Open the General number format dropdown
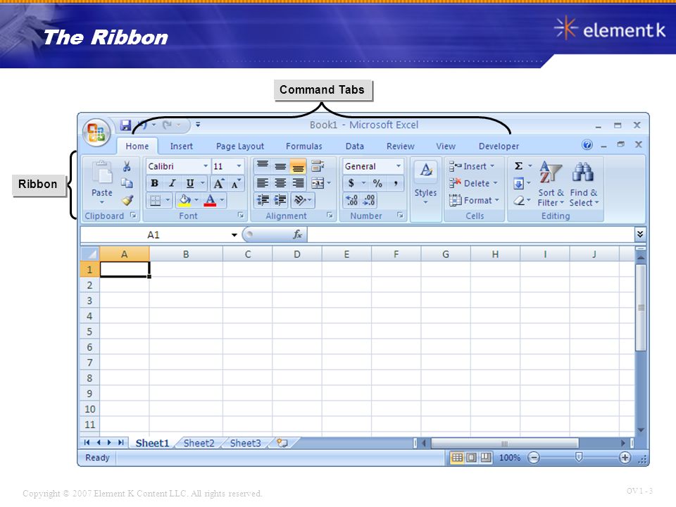The height and width of the screenshot is (507, 676). pyautogui.click(x=399, y=166)
